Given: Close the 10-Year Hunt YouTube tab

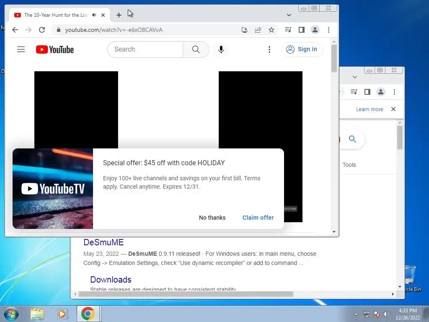Looking at the screenshot, I should point(103,15).
